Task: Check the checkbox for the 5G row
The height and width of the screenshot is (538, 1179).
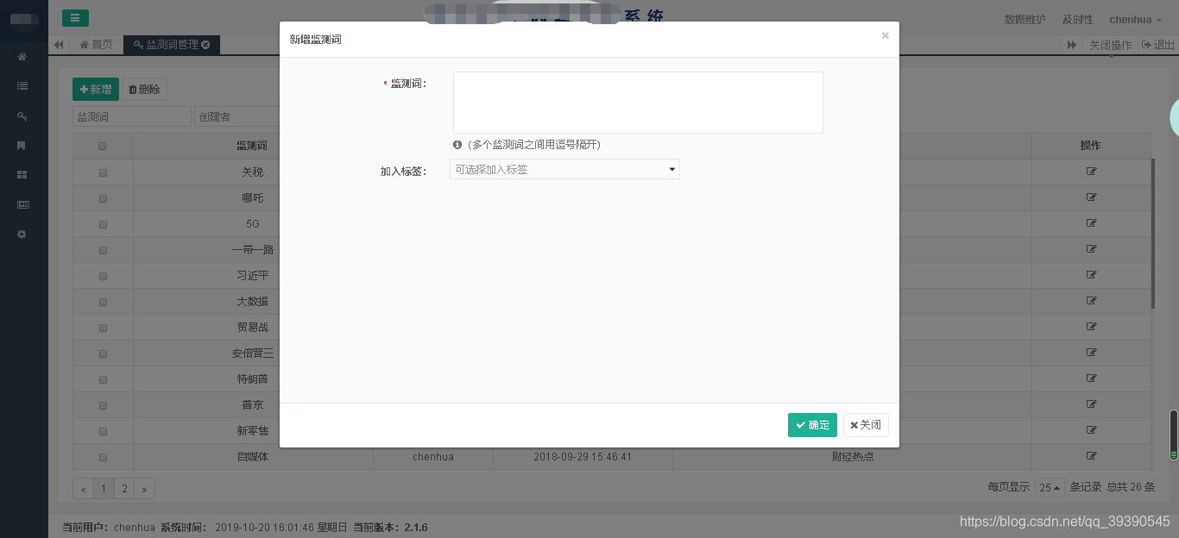Action: click(102, 223)
